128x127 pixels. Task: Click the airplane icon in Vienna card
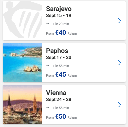pyautogui.click(x=48, y=108)
